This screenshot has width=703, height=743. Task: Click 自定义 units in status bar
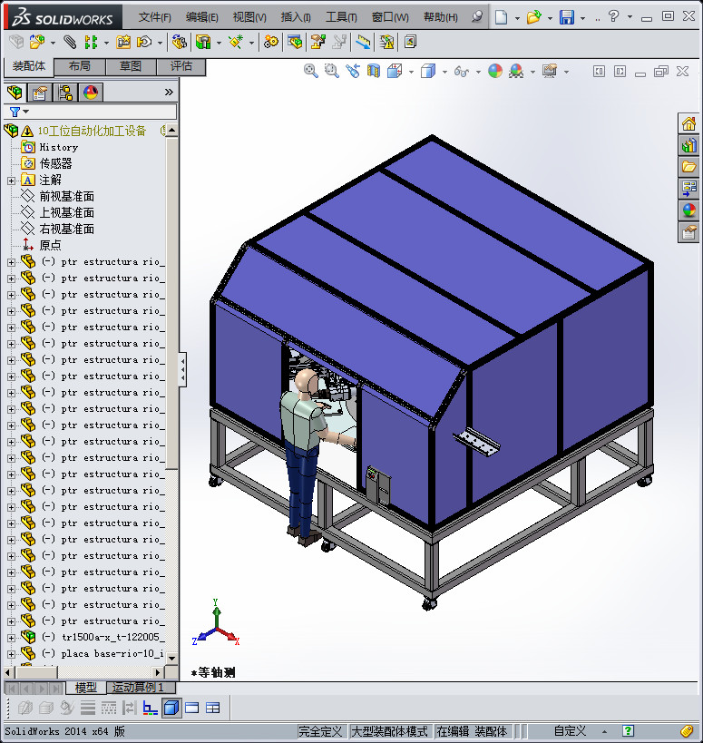570,731
